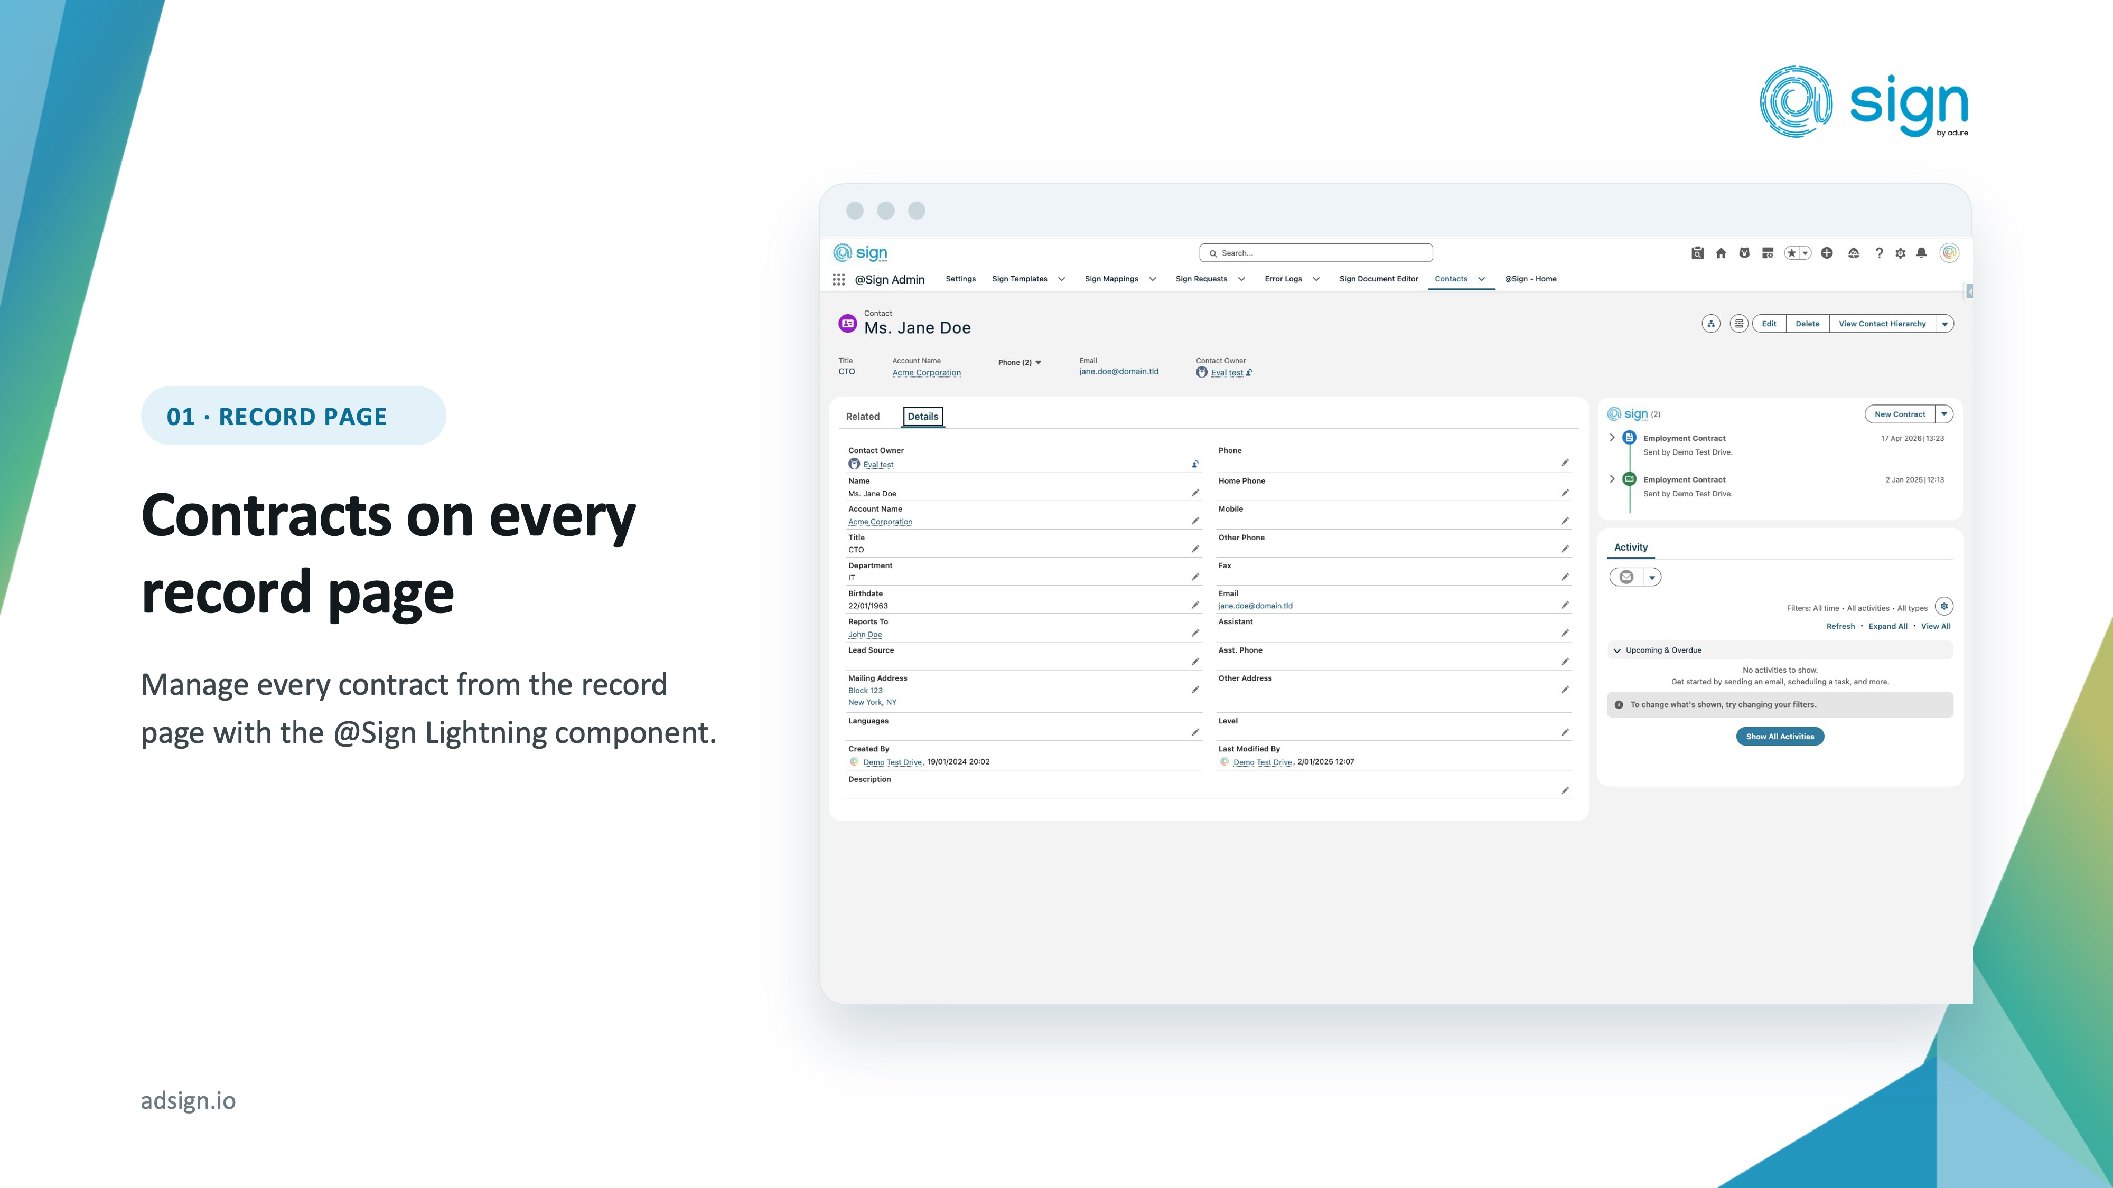Viewport: 2113px width, 1188px height.
Task: Edit the Birthdate field pencil icon
Action: (1195, 605)
